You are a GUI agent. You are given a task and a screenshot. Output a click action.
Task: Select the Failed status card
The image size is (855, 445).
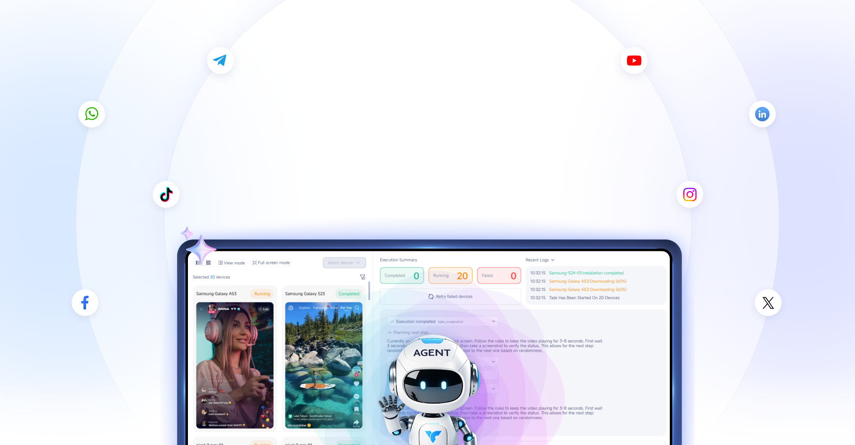(x=498, y=276)
